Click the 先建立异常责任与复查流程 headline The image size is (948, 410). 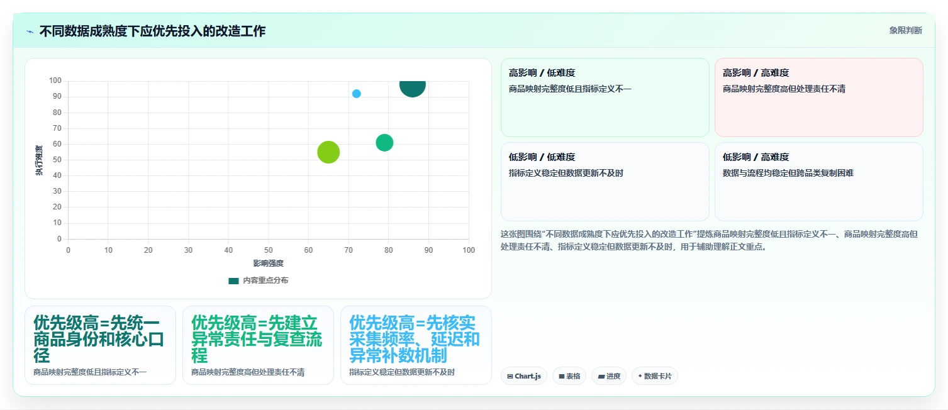click(257, 340)
